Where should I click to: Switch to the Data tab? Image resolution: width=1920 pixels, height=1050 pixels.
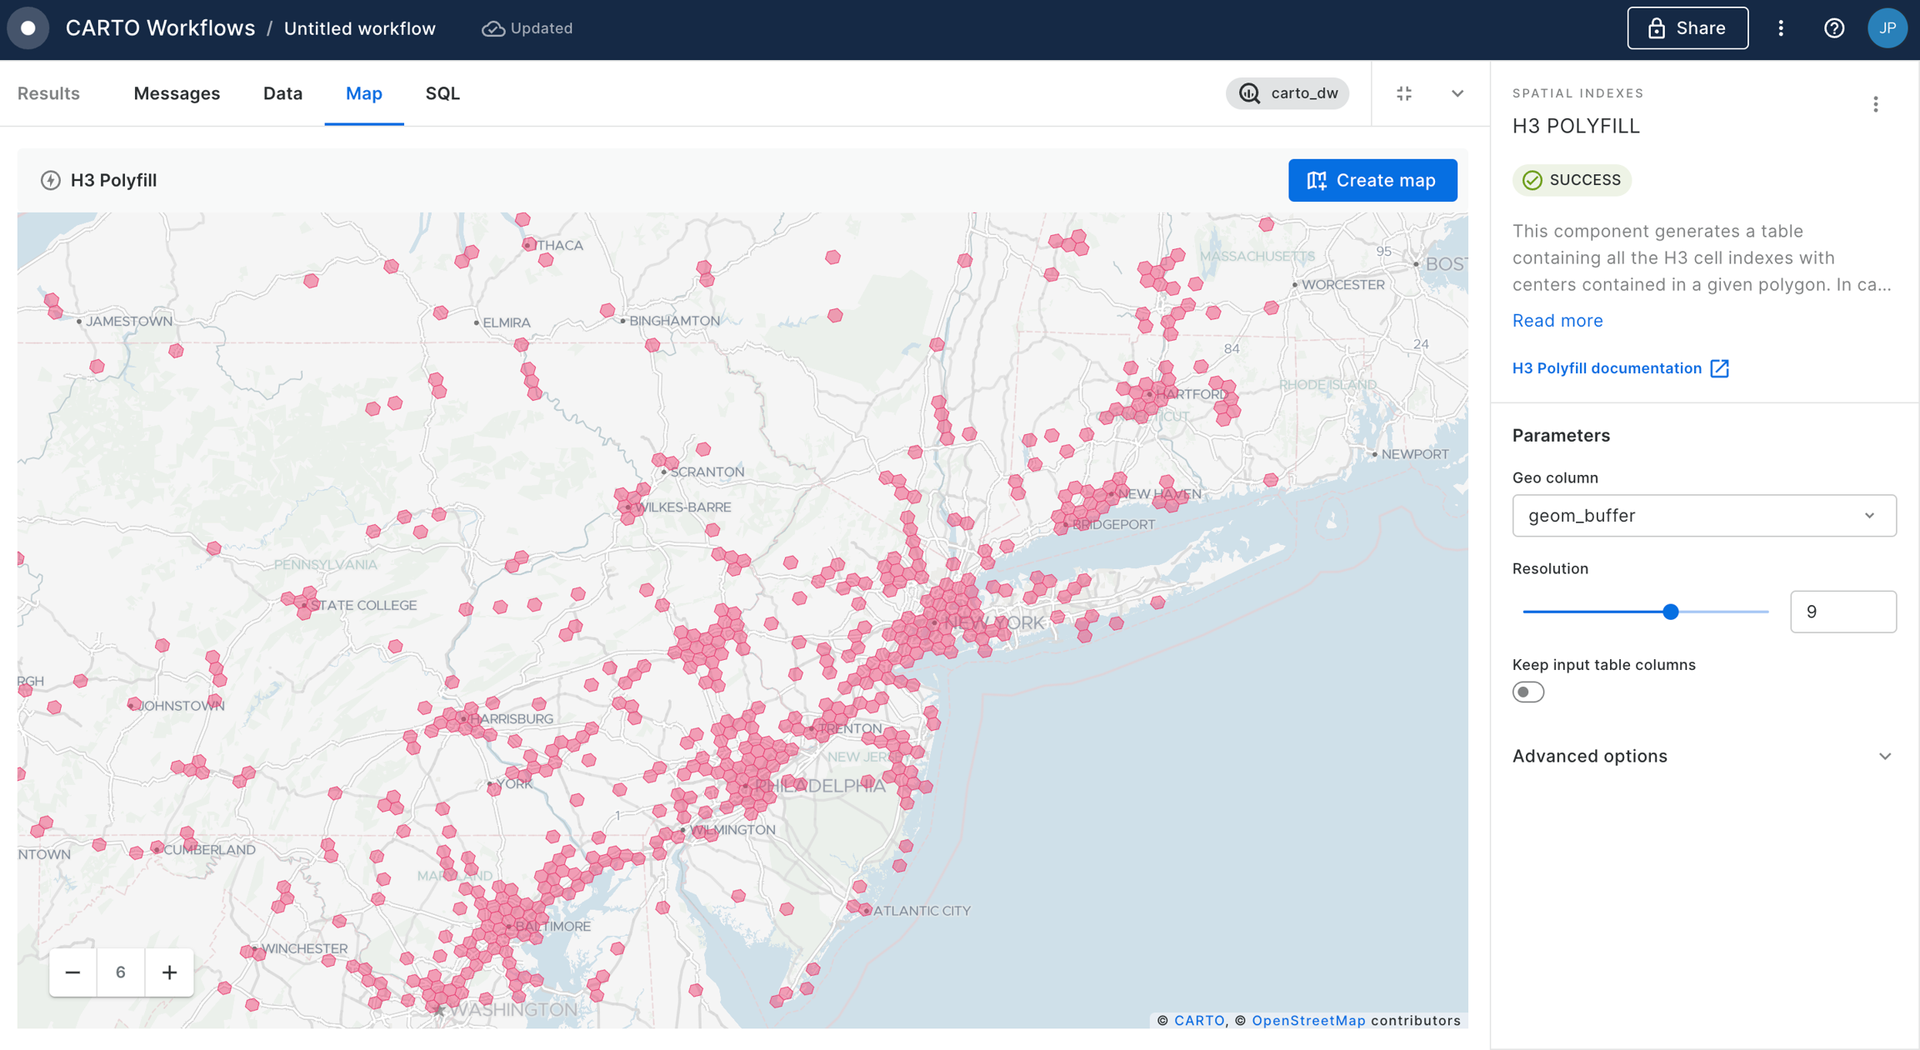pos(282,93)
